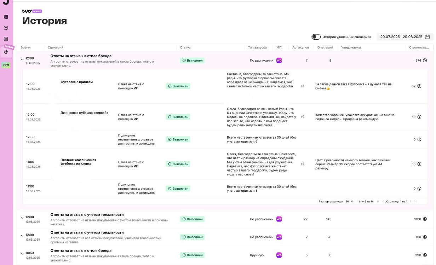Click the J logo in the sidebar
The width and height of the screenshot is (436, 265).
tap(6, 2)
